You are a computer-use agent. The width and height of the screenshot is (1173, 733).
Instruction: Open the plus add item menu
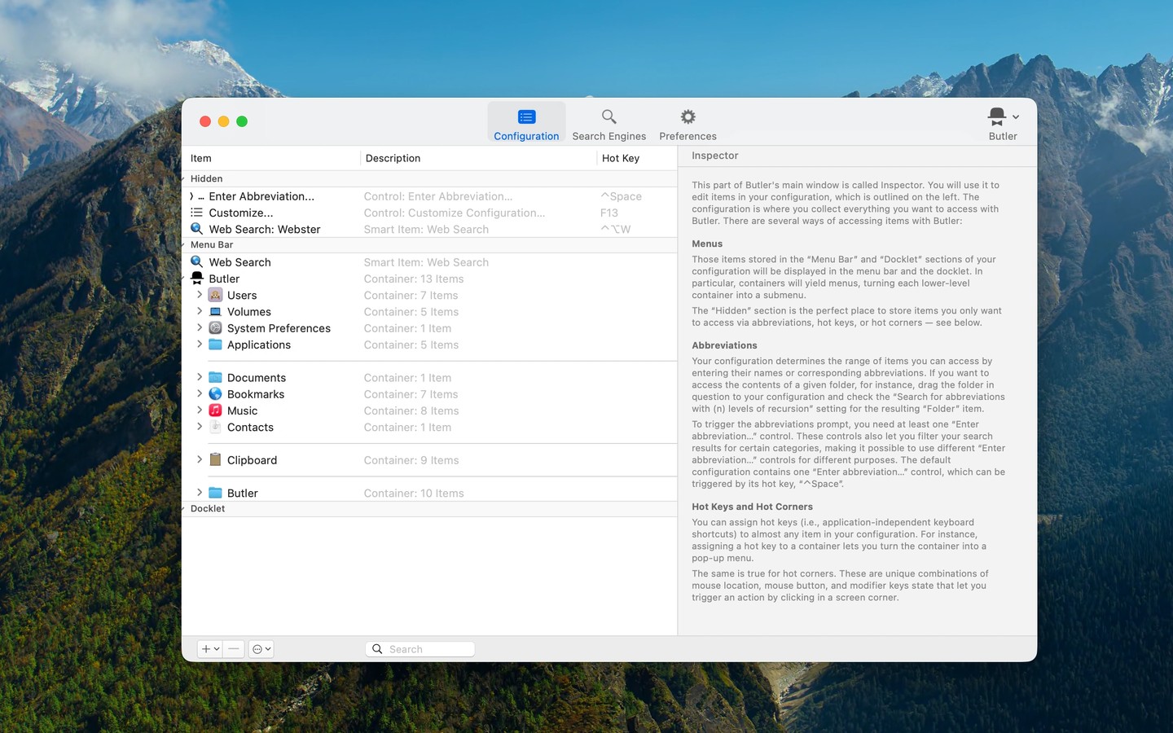pyautogui.click(x=210, y=649)
